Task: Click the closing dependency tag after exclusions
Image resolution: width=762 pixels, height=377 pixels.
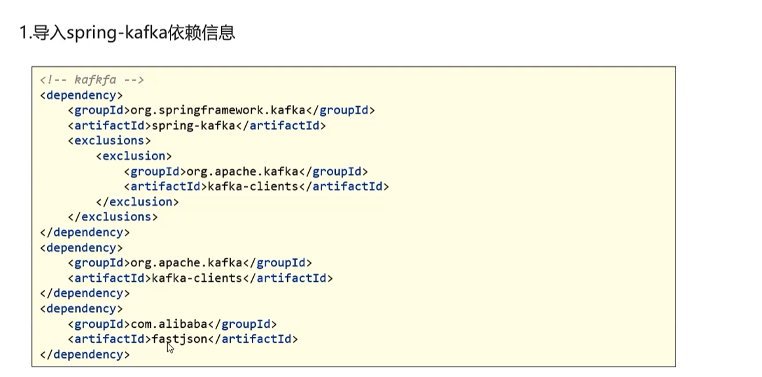Action: click(85, 232)
